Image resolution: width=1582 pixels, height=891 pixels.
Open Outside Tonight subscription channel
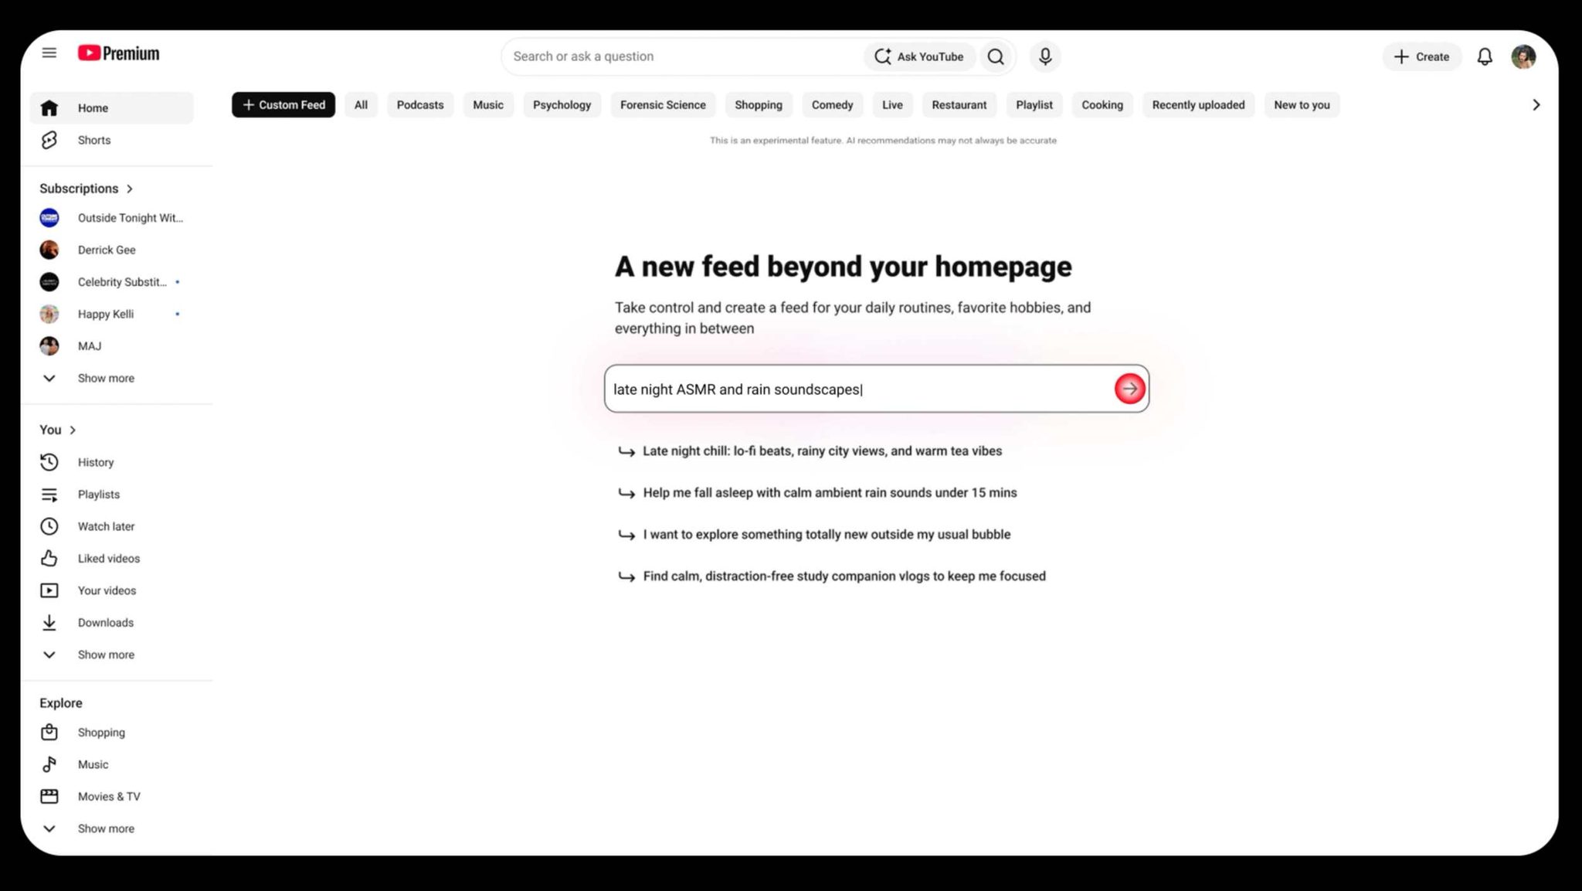[x=112, y=218]
